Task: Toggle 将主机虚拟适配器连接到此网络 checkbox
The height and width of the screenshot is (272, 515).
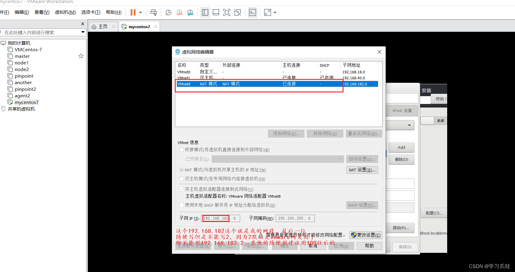Action: click(x=182, y=189)
